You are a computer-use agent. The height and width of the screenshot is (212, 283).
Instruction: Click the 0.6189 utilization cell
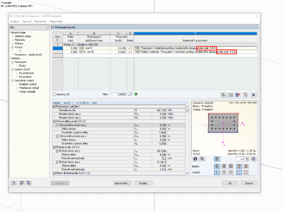pyautogui.click(x=118, y=48)
